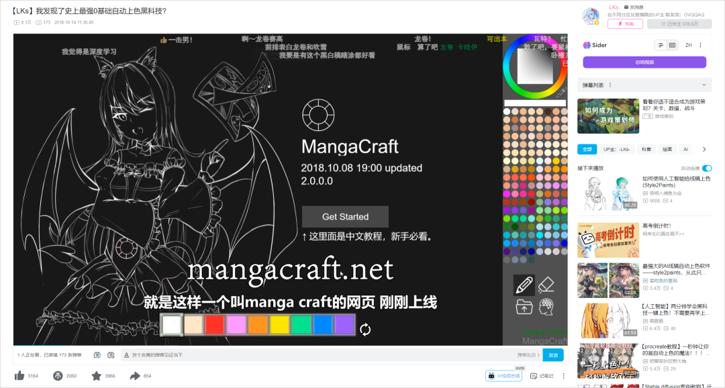Image resolution: width=725 pixels, height=388 pixels.
Task: Click the 发送 danmaku button
Action: [553, 355]
